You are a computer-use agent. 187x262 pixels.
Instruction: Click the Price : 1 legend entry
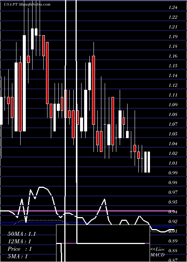coord(19,249)
